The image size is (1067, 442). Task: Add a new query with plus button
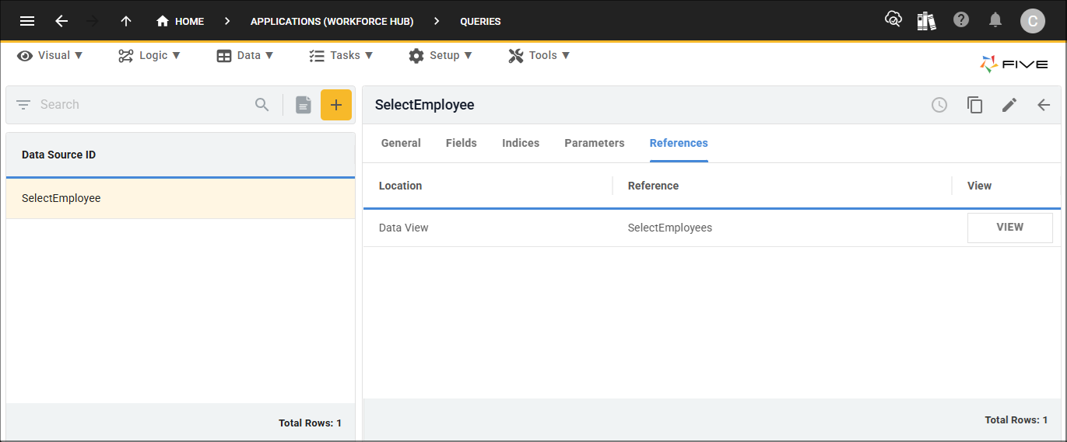(336, 105)
